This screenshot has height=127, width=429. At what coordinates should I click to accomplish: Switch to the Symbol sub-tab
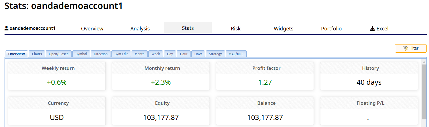[x=81, y=54]
